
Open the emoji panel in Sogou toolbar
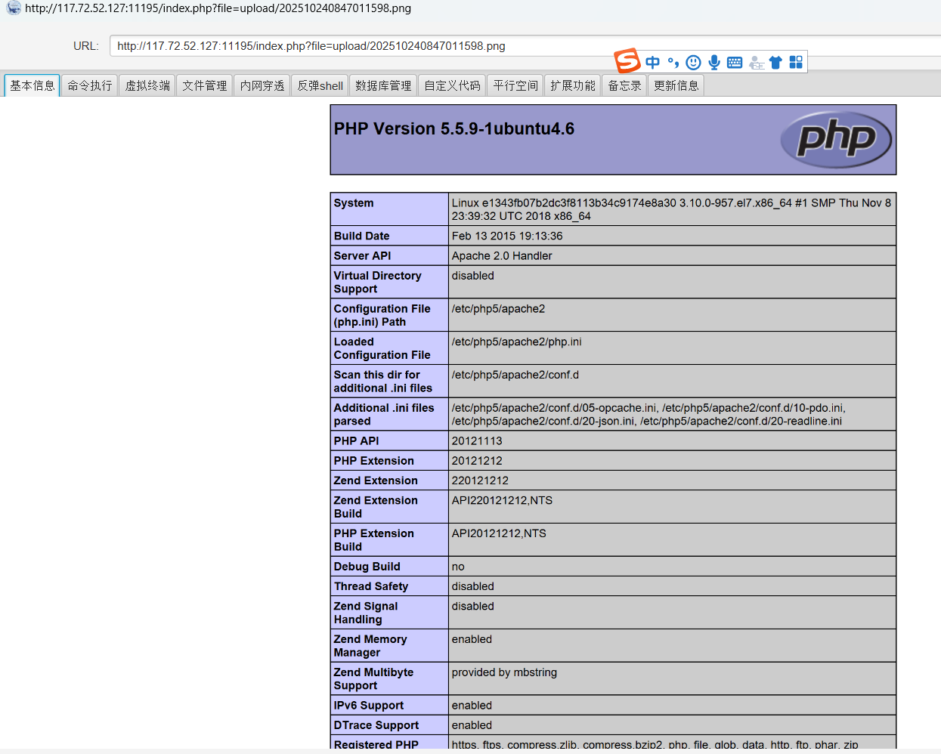click(693, 62)
